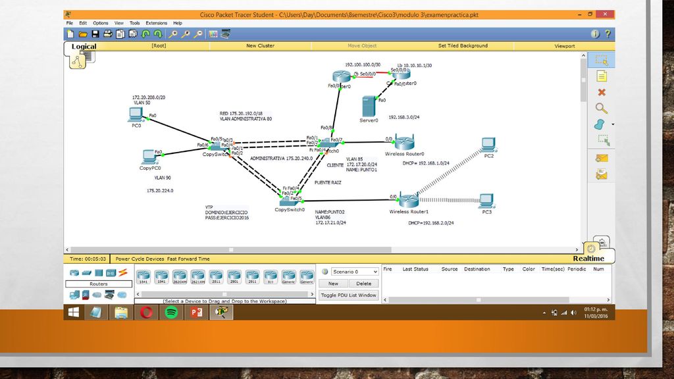Click the Set Tiled Background button

pos(463,45)
